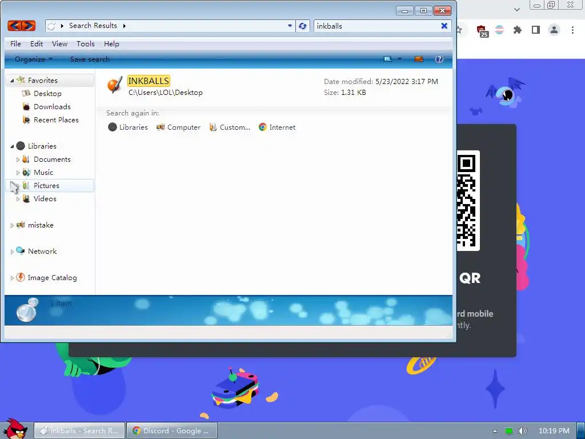Collapse the Libraries group
Image resolution: width=585 pixels, height=439 pixels.
coord(12,146)
